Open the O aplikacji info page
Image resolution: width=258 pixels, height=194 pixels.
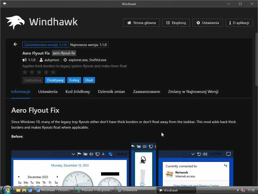pyautogui.click(x=239, y=23)
